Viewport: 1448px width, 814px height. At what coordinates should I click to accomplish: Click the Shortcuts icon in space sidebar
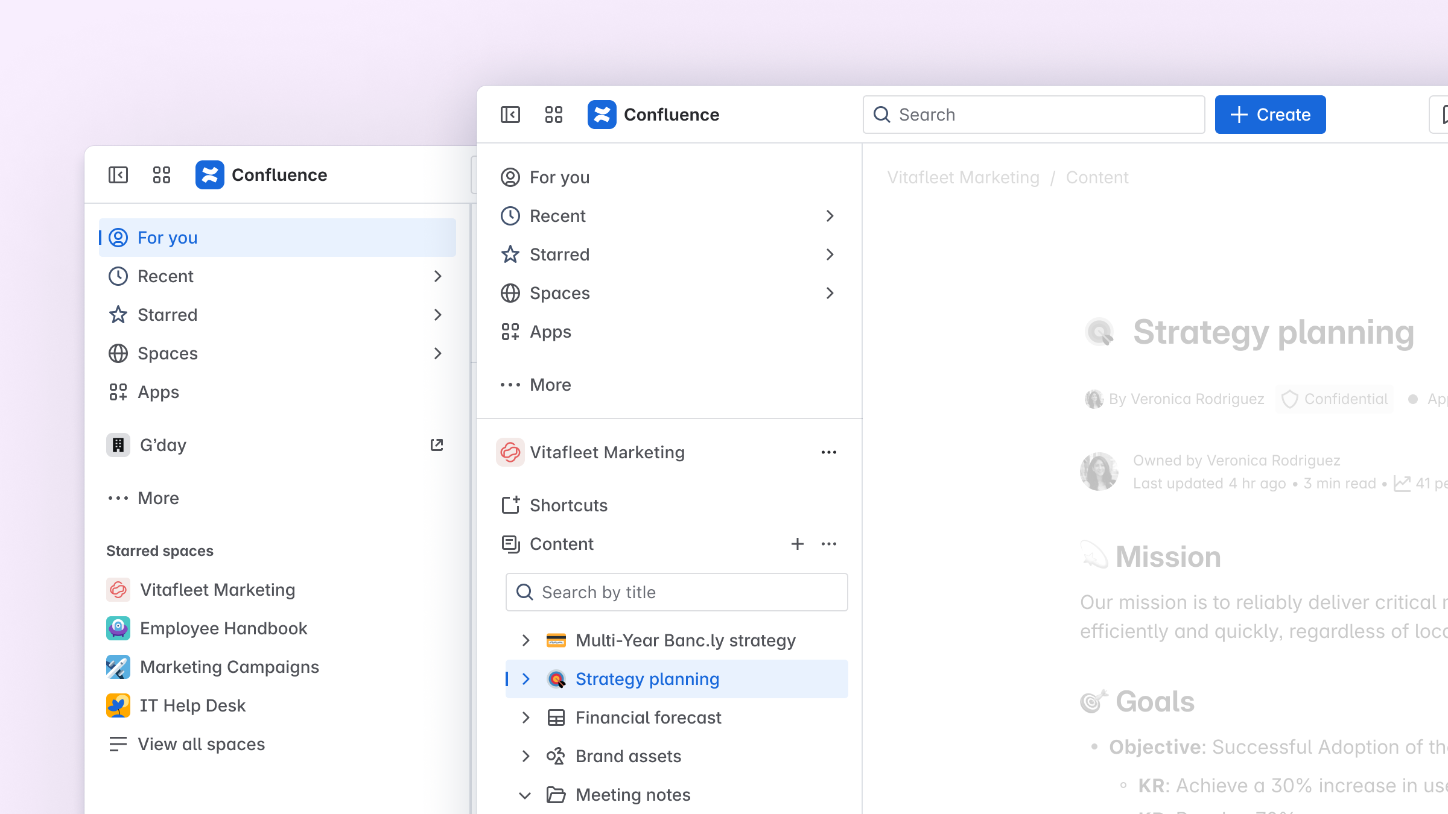tap(510, 505)
